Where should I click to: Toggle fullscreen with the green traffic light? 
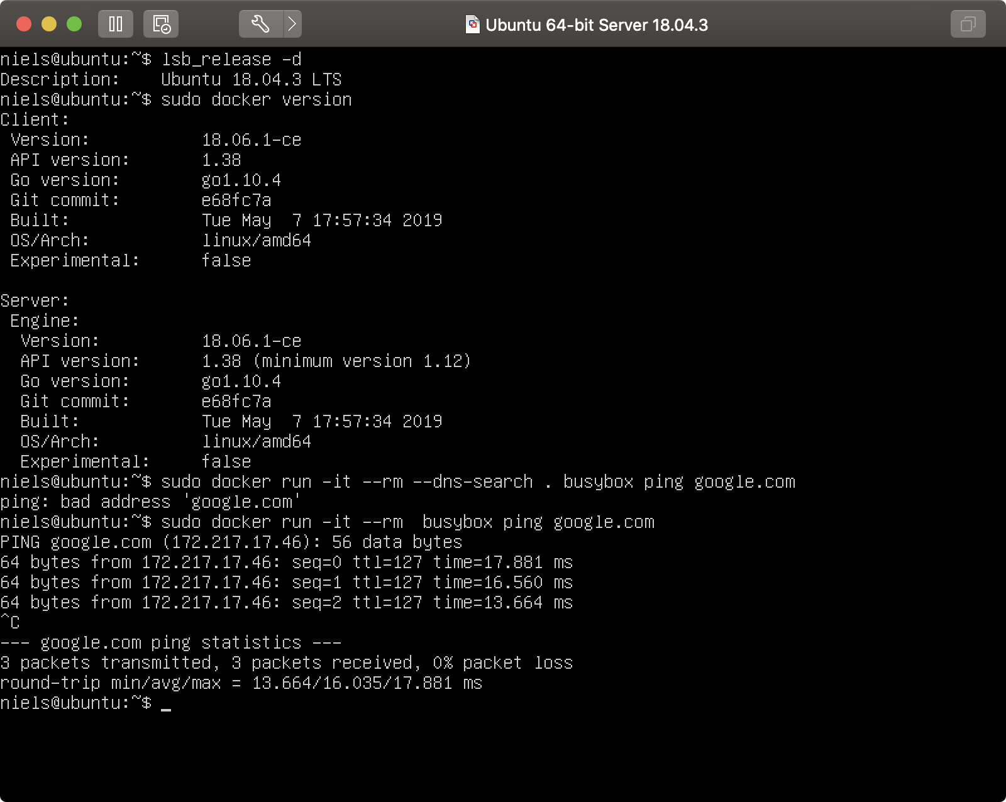point(74,24)
